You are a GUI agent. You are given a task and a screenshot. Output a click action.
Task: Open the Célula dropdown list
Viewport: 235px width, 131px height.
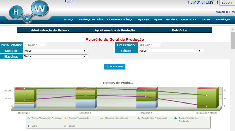coord(170,51)
